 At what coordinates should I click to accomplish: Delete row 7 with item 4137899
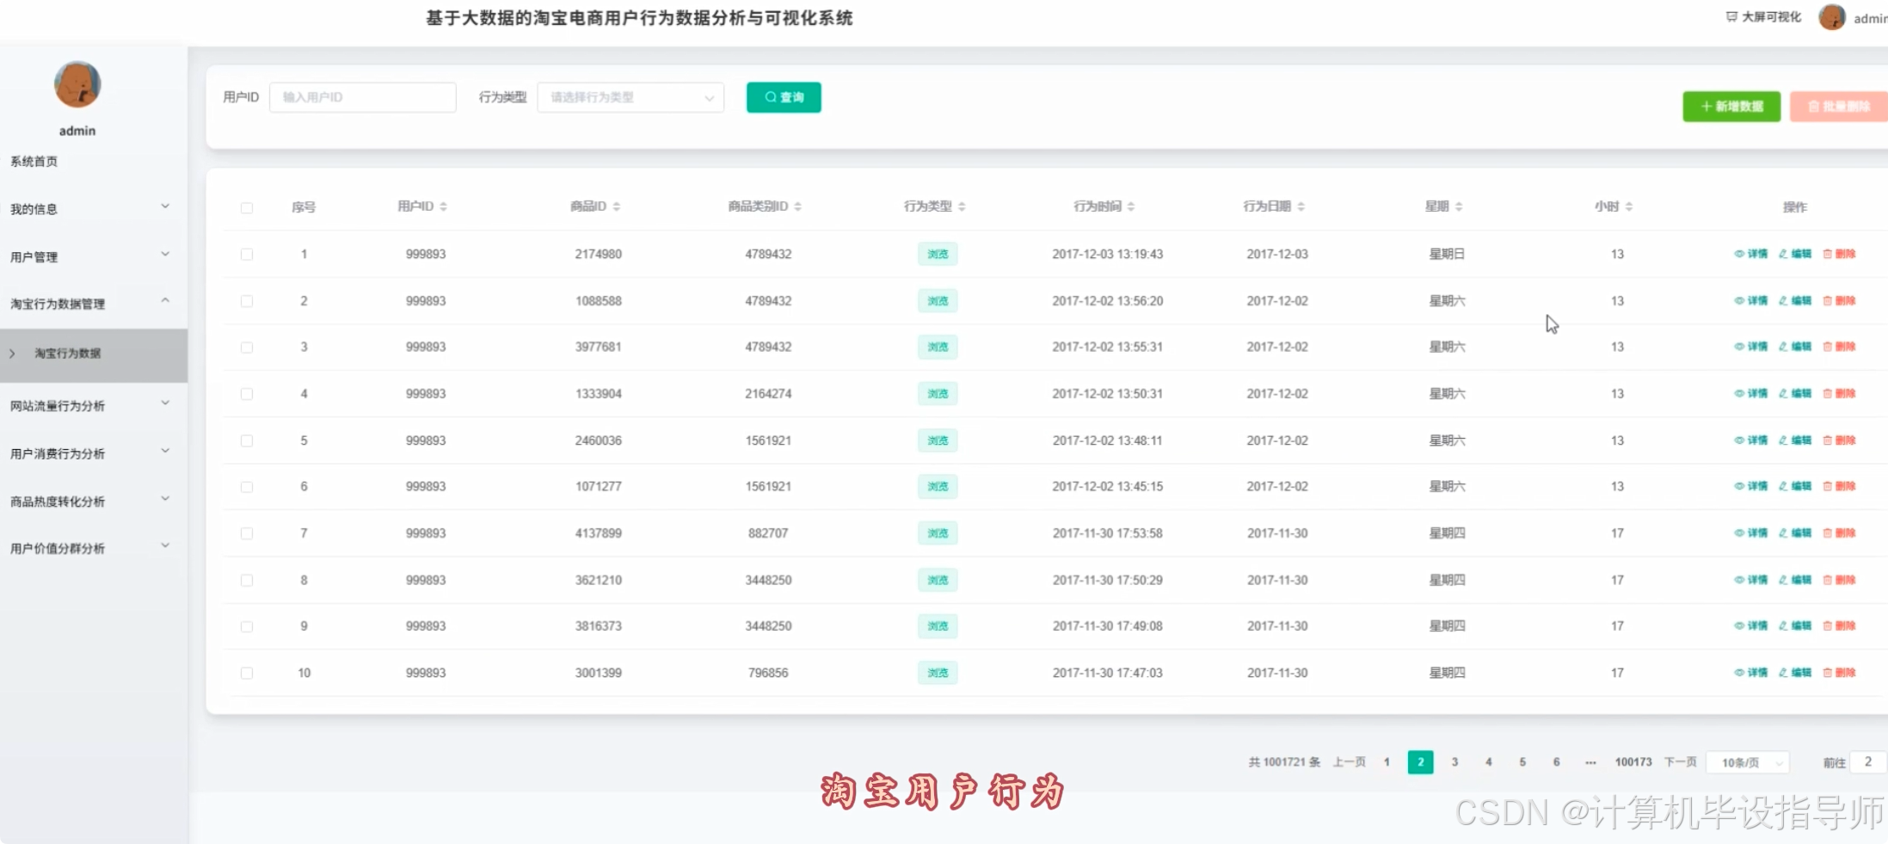pos(1840,533)
